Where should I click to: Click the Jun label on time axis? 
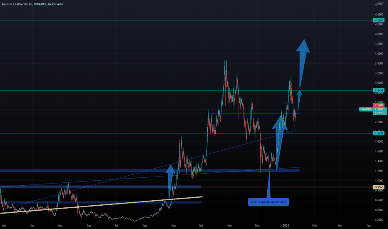tap(89, 226)
